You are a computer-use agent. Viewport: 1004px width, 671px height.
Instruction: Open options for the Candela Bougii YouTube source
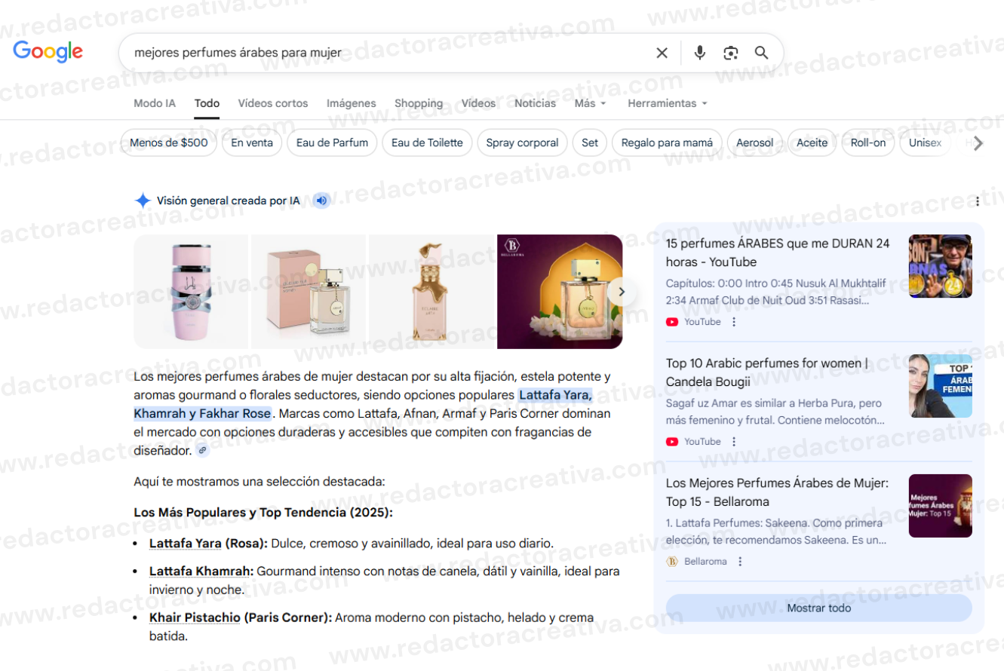pyautogui.click(x=734, y=442)
